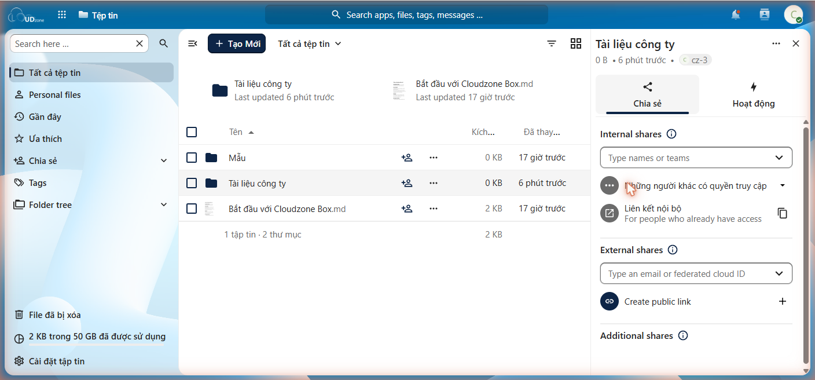This screenshot has height=380, width=815.
Task: Expand the Chia sẻ sidebar section
Action: (x=164, y=160)
